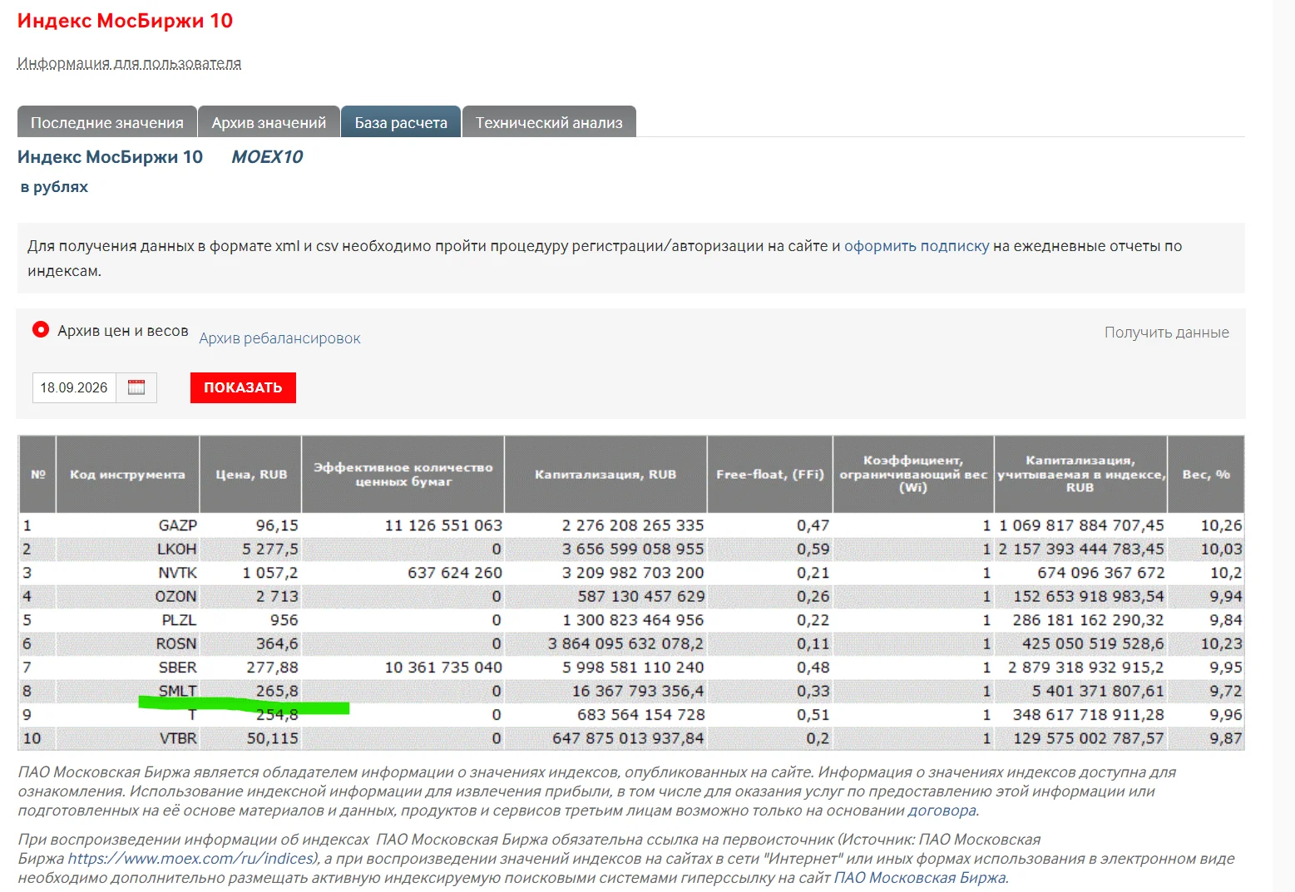Click the "Капитализация, RUB" column header

(605, 474)
